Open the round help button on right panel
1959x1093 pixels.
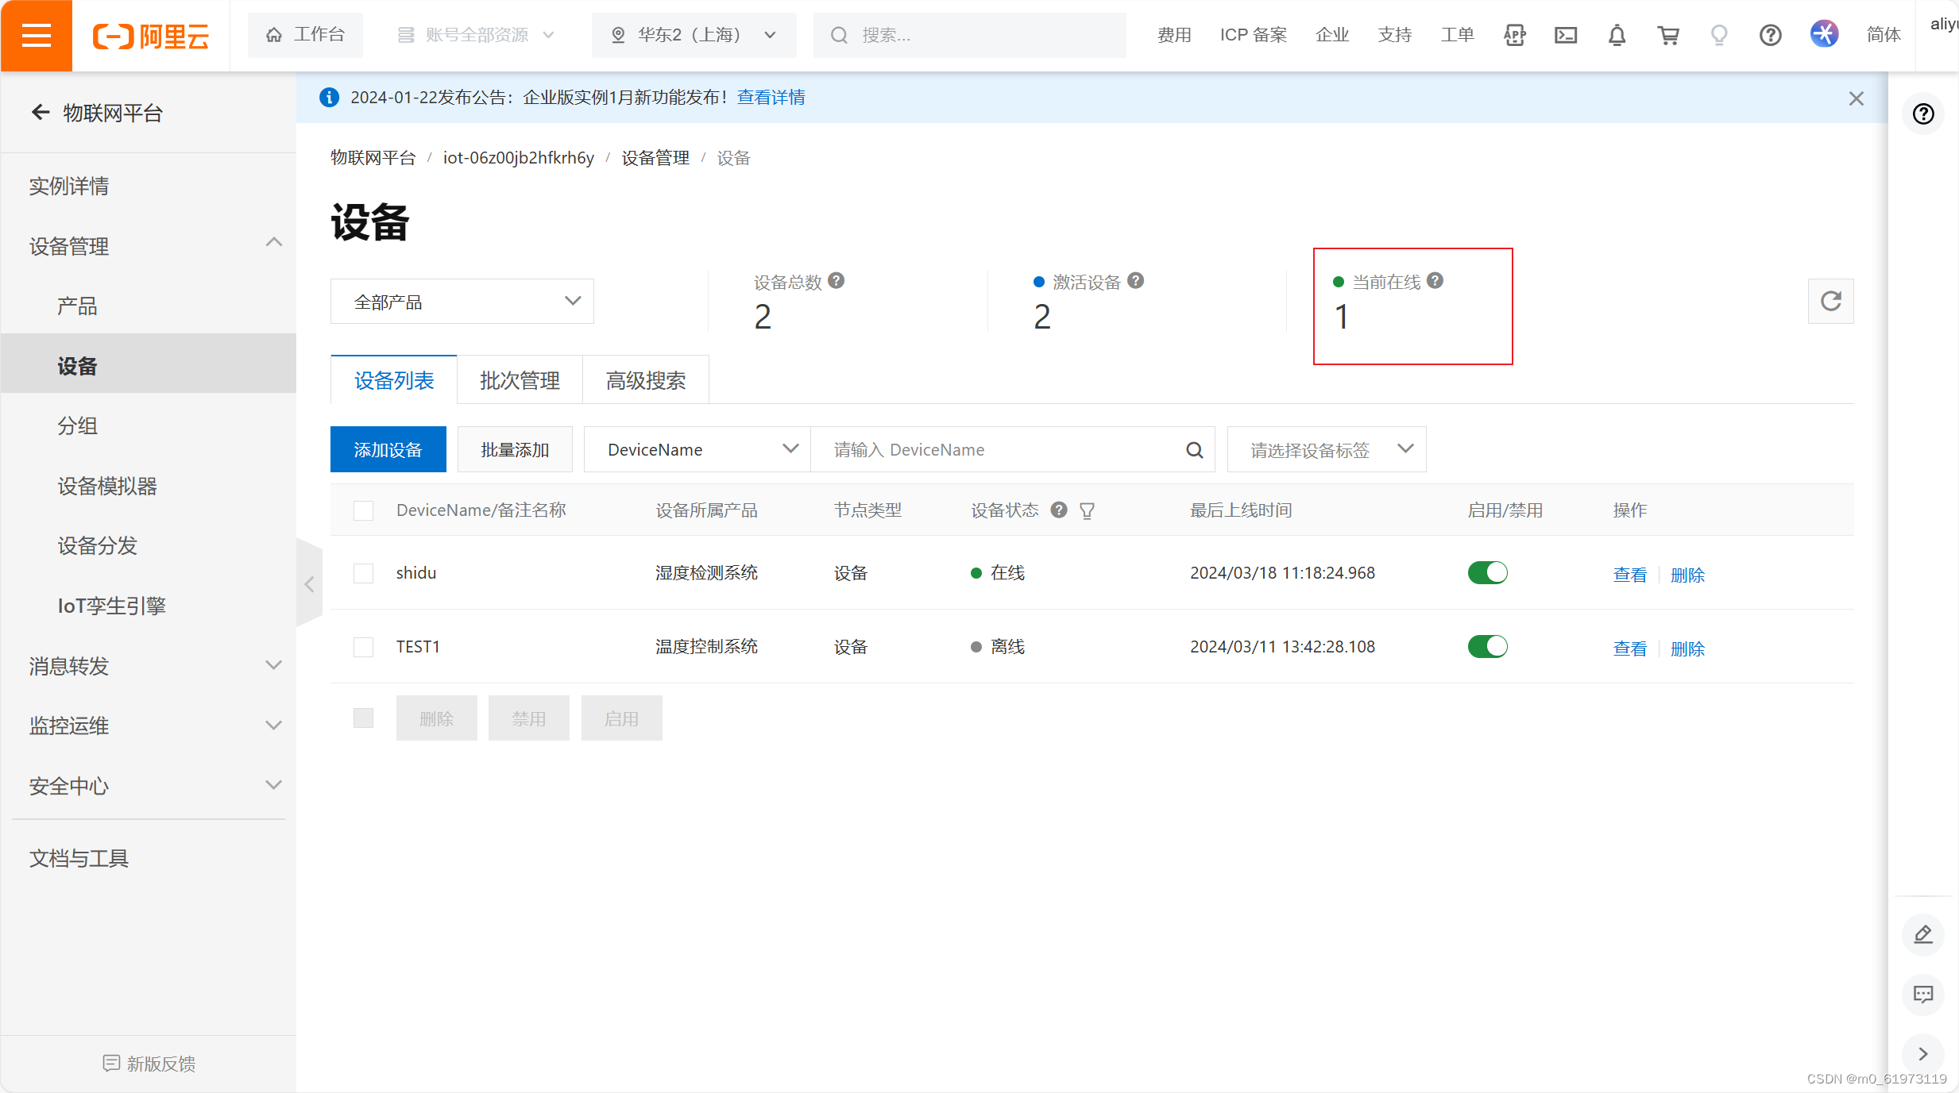pyautogui.click(x=1922, y=114)
